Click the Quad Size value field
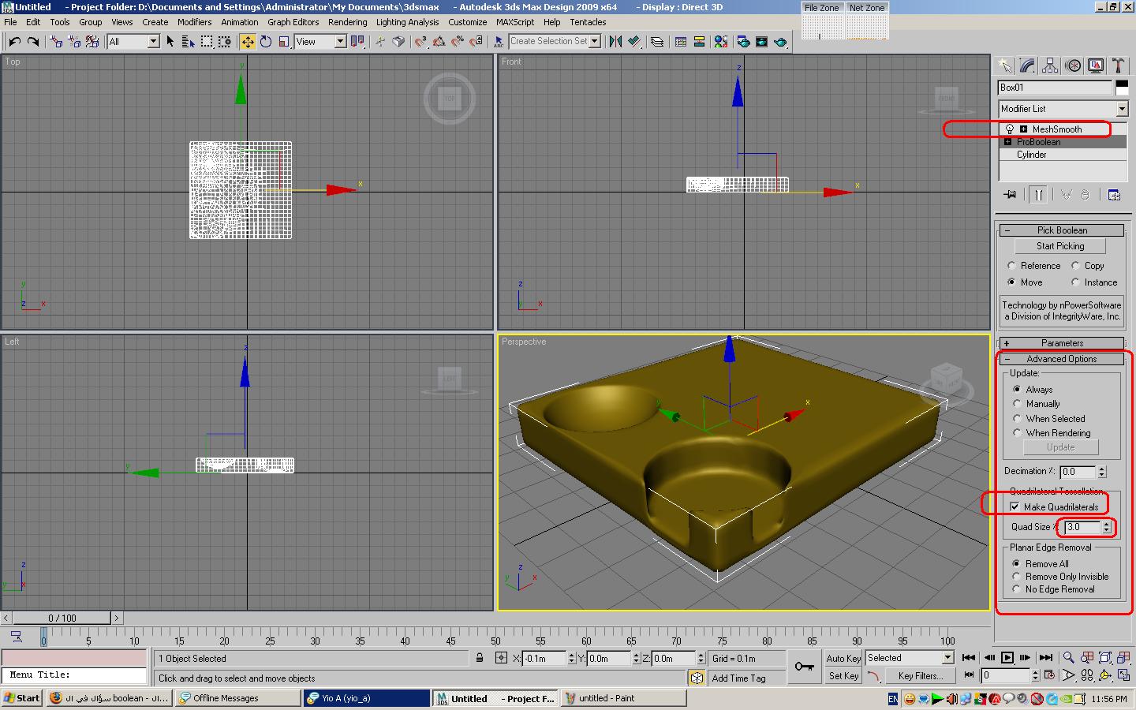 click(1082, 527)
